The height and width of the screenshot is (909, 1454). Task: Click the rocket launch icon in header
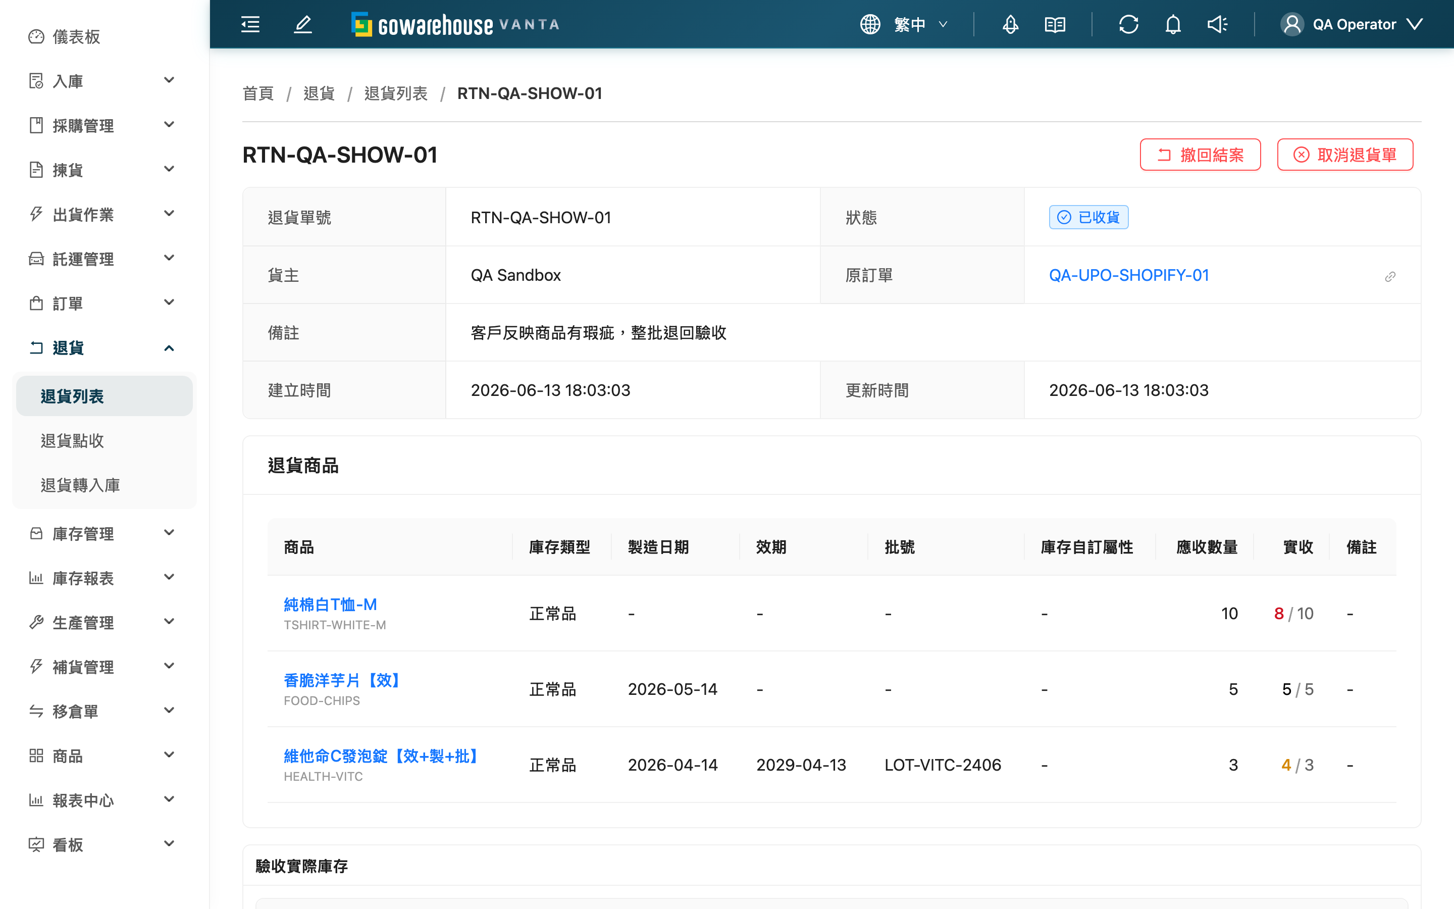point(1011,25)
